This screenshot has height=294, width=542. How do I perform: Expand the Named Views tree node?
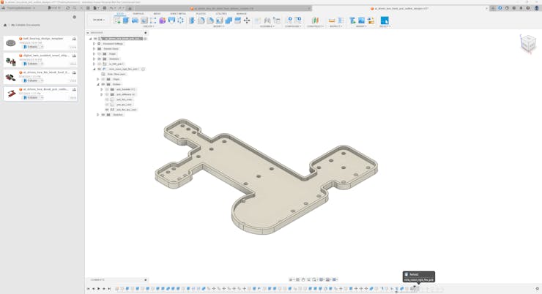click(94, 48)
